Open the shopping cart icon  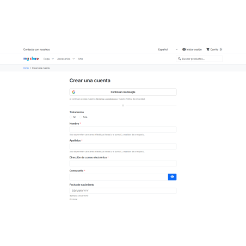[x=208, y=50]
